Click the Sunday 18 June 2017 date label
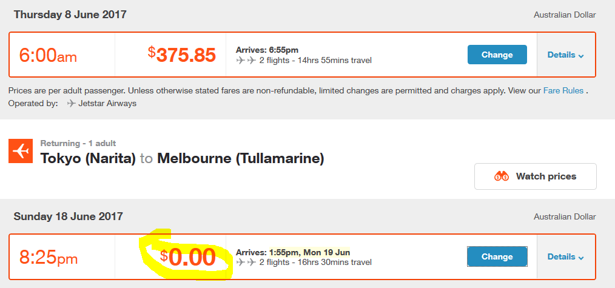Viewport: 615px width, 288px height. 69,216
